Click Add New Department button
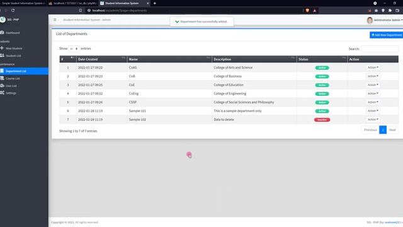Image resolution: width=403 pixels, height=227 pixels. pyautogui.click(x=386, y=35)
